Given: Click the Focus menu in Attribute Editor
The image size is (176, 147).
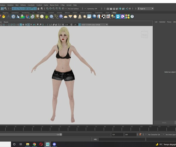Looking at the screenshot, I should coord(169,22).
